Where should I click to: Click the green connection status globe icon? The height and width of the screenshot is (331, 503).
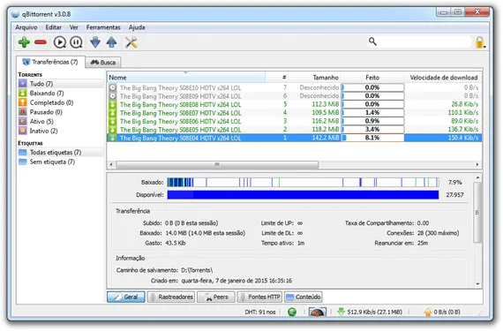click(x=292, y=312)
